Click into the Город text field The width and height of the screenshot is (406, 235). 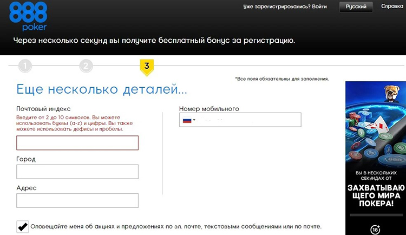coord(77,172)
